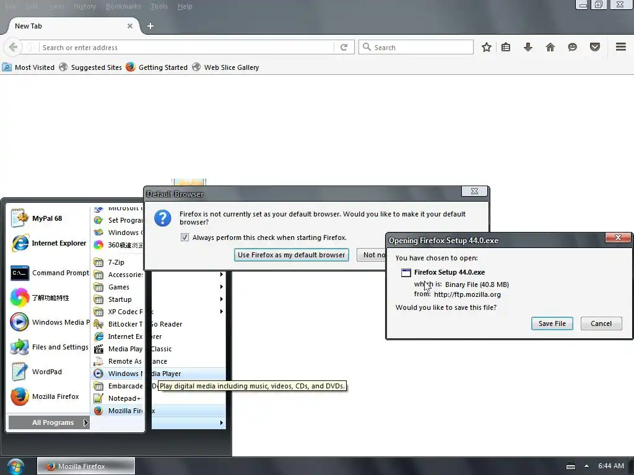Launch Notepad++ from programs list

pyautogui.click(x=118, y=399)
